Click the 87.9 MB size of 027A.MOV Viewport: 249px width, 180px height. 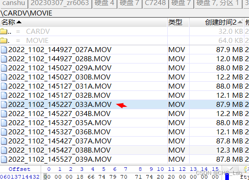pyautogui.click(x=229, y=50)
